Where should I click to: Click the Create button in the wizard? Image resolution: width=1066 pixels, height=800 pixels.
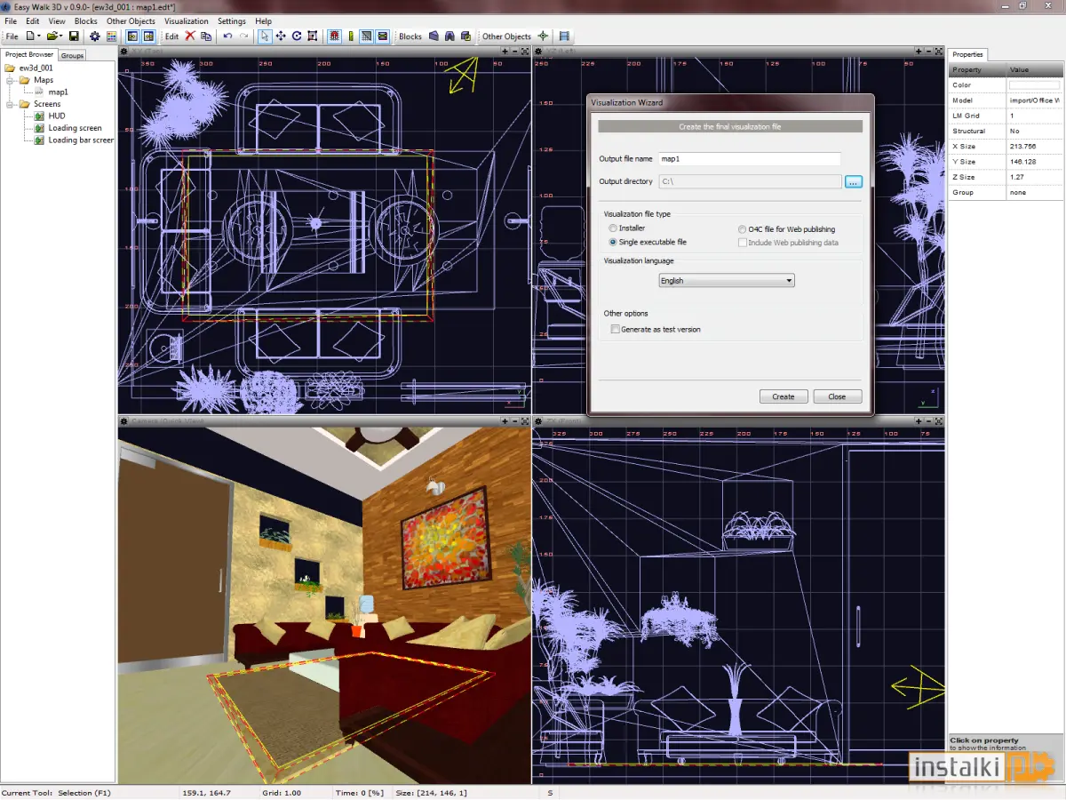[784, 396]
